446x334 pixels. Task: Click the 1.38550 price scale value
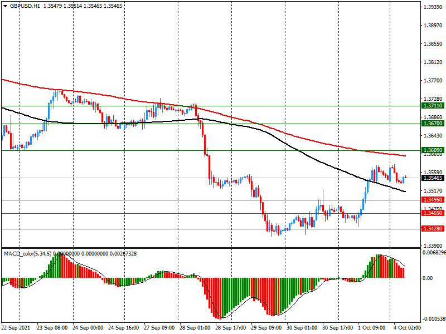click(433, 44)
